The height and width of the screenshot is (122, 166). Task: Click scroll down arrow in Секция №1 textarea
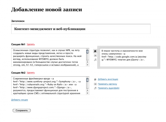[x=88, y=65]
